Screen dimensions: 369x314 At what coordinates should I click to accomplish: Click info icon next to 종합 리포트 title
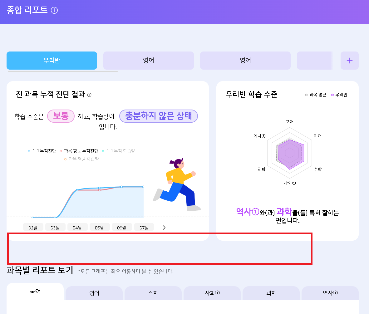click(54, 10)
